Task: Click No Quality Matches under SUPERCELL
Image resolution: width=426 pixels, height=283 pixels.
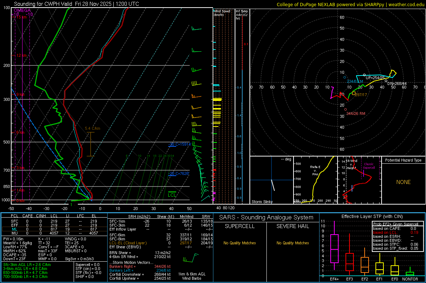Action: pyautogui.click(x=240, y=243)
